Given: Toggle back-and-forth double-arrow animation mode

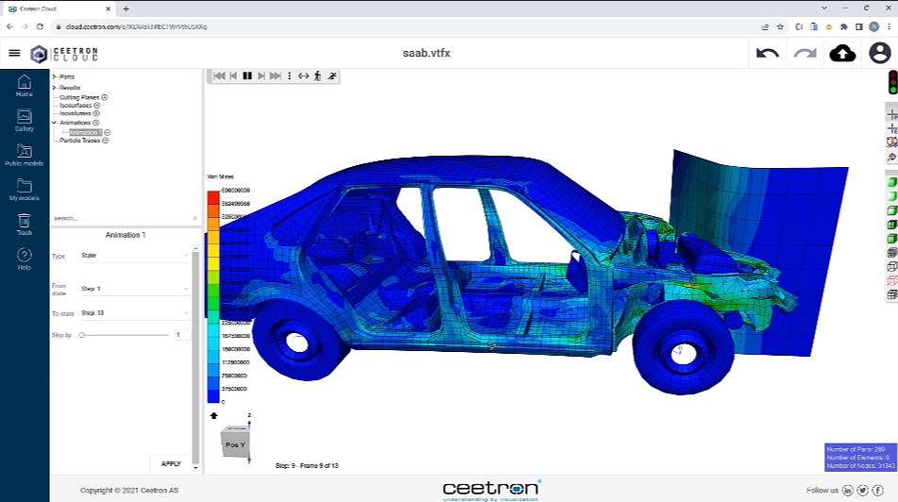Looking at the screenshot, I should [x=303, y=75].
